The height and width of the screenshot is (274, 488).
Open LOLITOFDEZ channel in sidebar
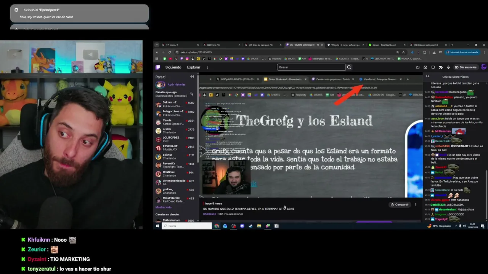(176, 139)
